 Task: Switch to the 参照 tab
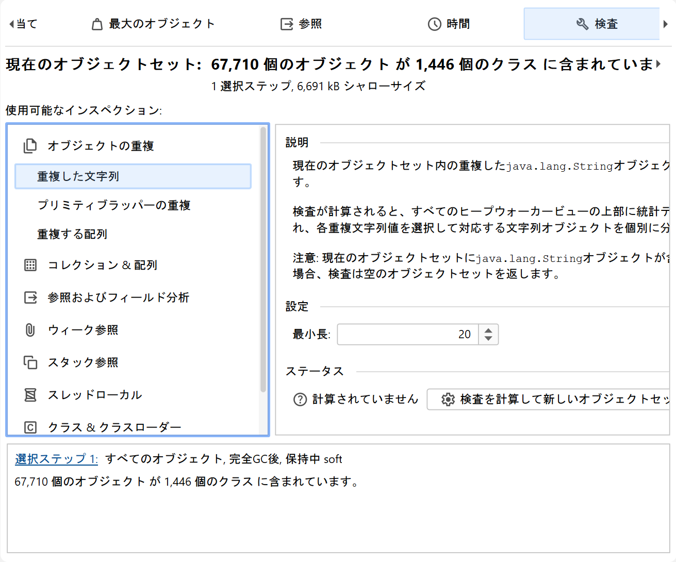pyautogui.click(x=301, y=24)
